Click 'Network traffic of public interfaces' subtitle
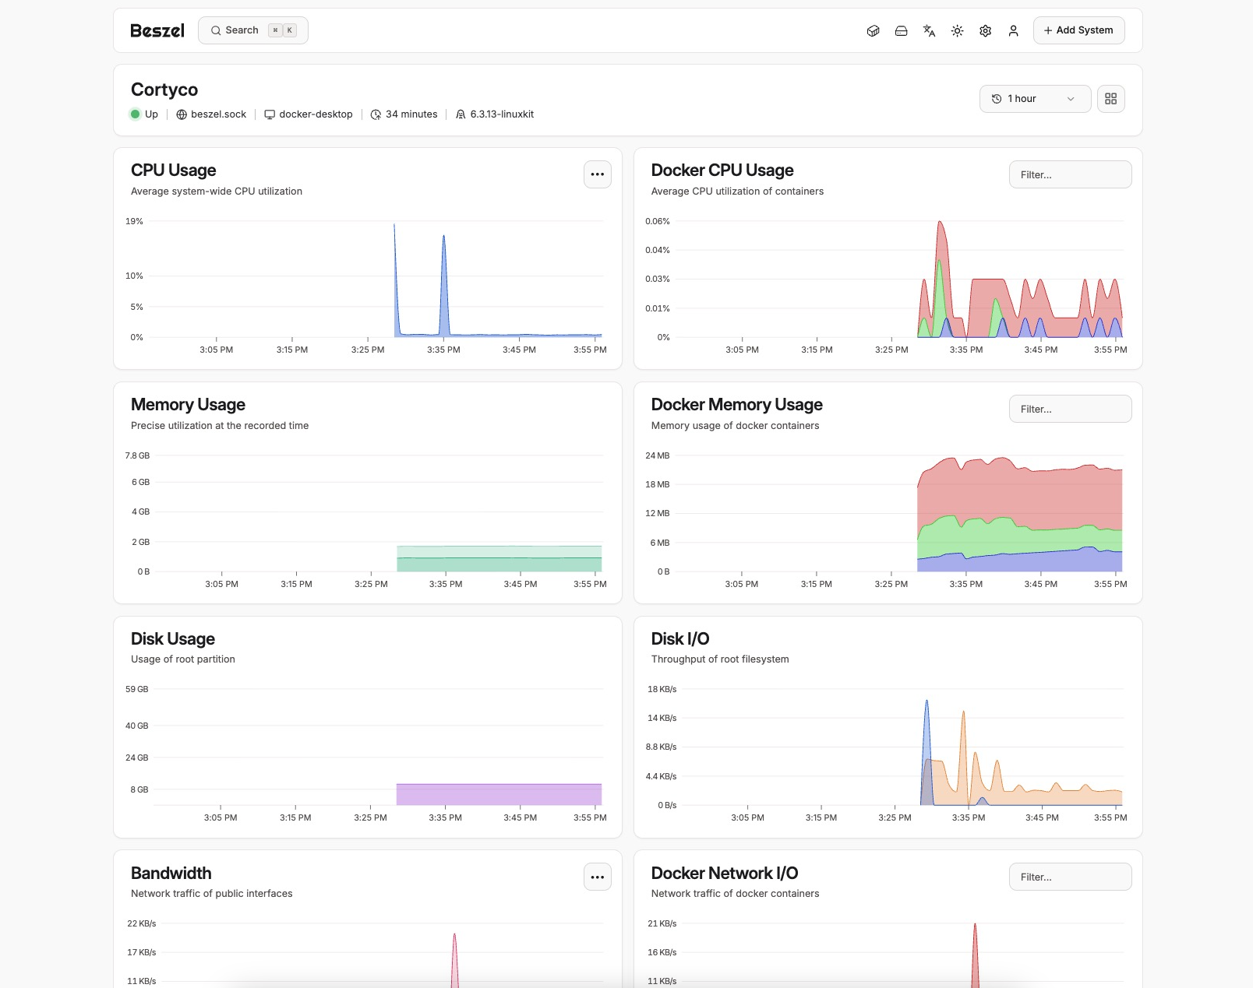Viewport: 1253px width, 988px height. click(212, 894)
